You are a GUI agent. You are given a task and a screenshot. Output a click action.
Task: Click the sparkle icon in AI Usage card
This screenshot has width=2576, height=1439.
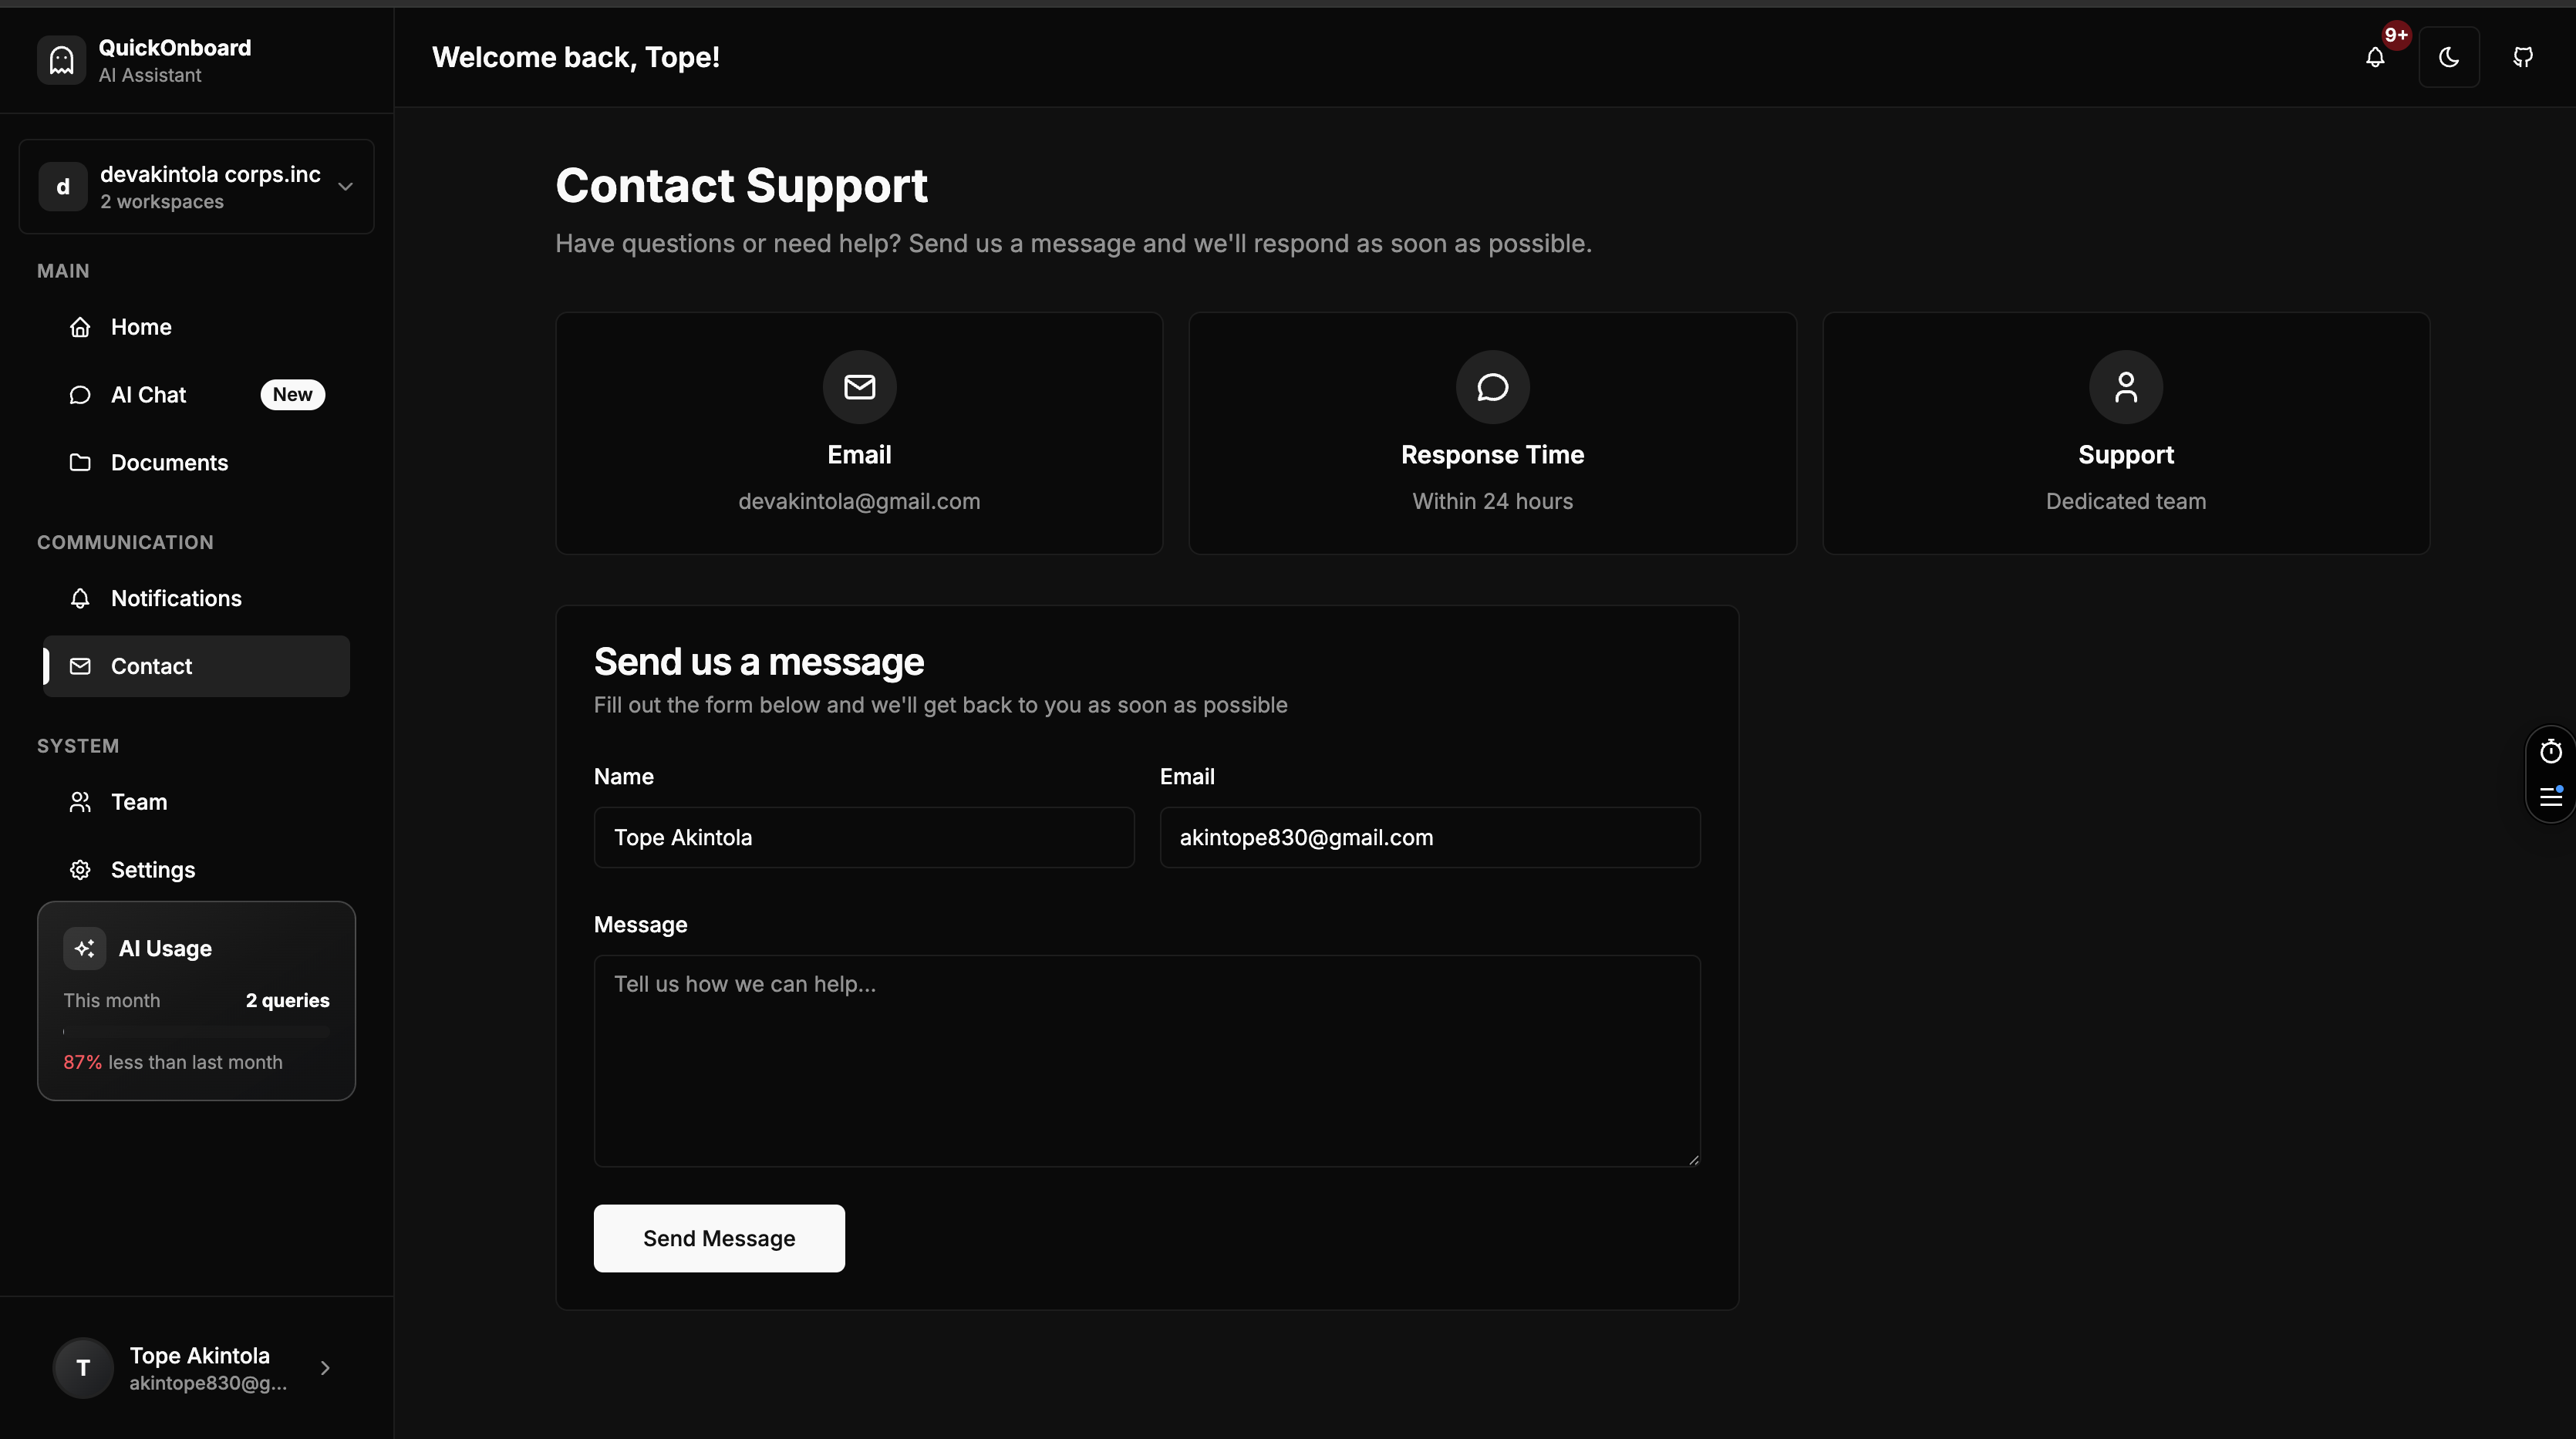tap(84, 948)
